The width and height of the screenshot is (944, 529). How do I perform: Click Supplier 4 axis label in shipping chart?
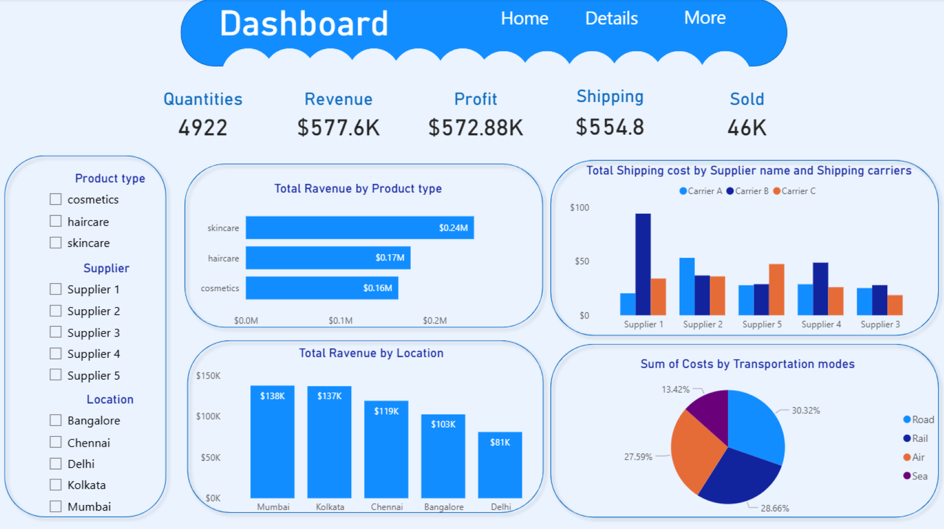click(821, 324)
